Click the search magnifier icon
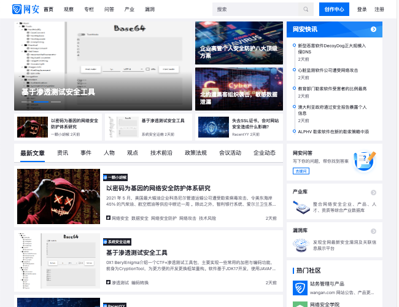Screen dimensions: 399x307 coord(306,9)
